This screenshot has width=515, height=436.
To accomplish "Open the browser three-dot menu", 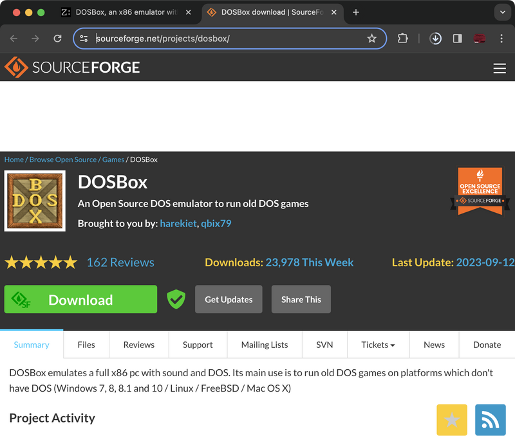I will 501,39.
